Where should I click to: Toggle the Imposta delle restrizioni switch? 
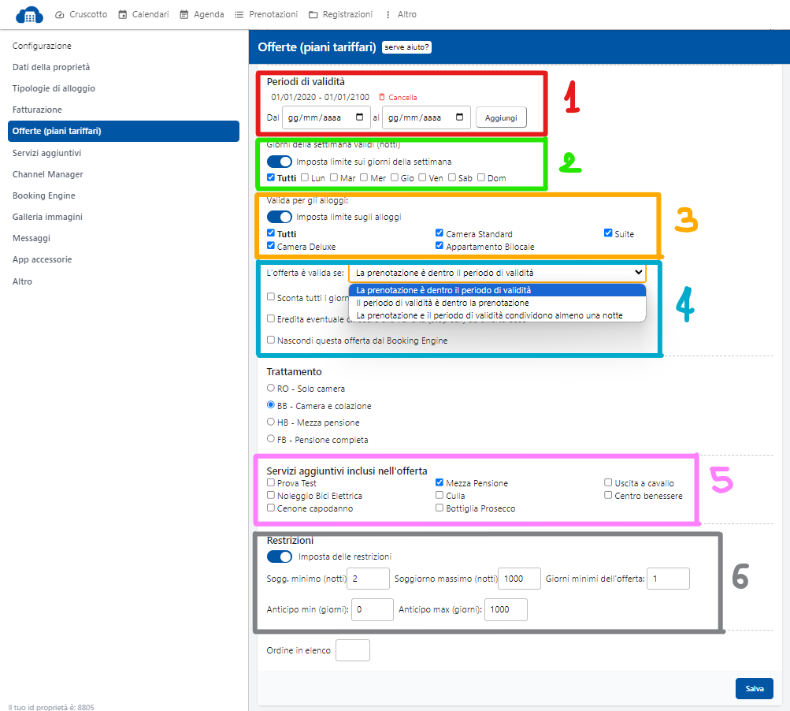[280, 557]
